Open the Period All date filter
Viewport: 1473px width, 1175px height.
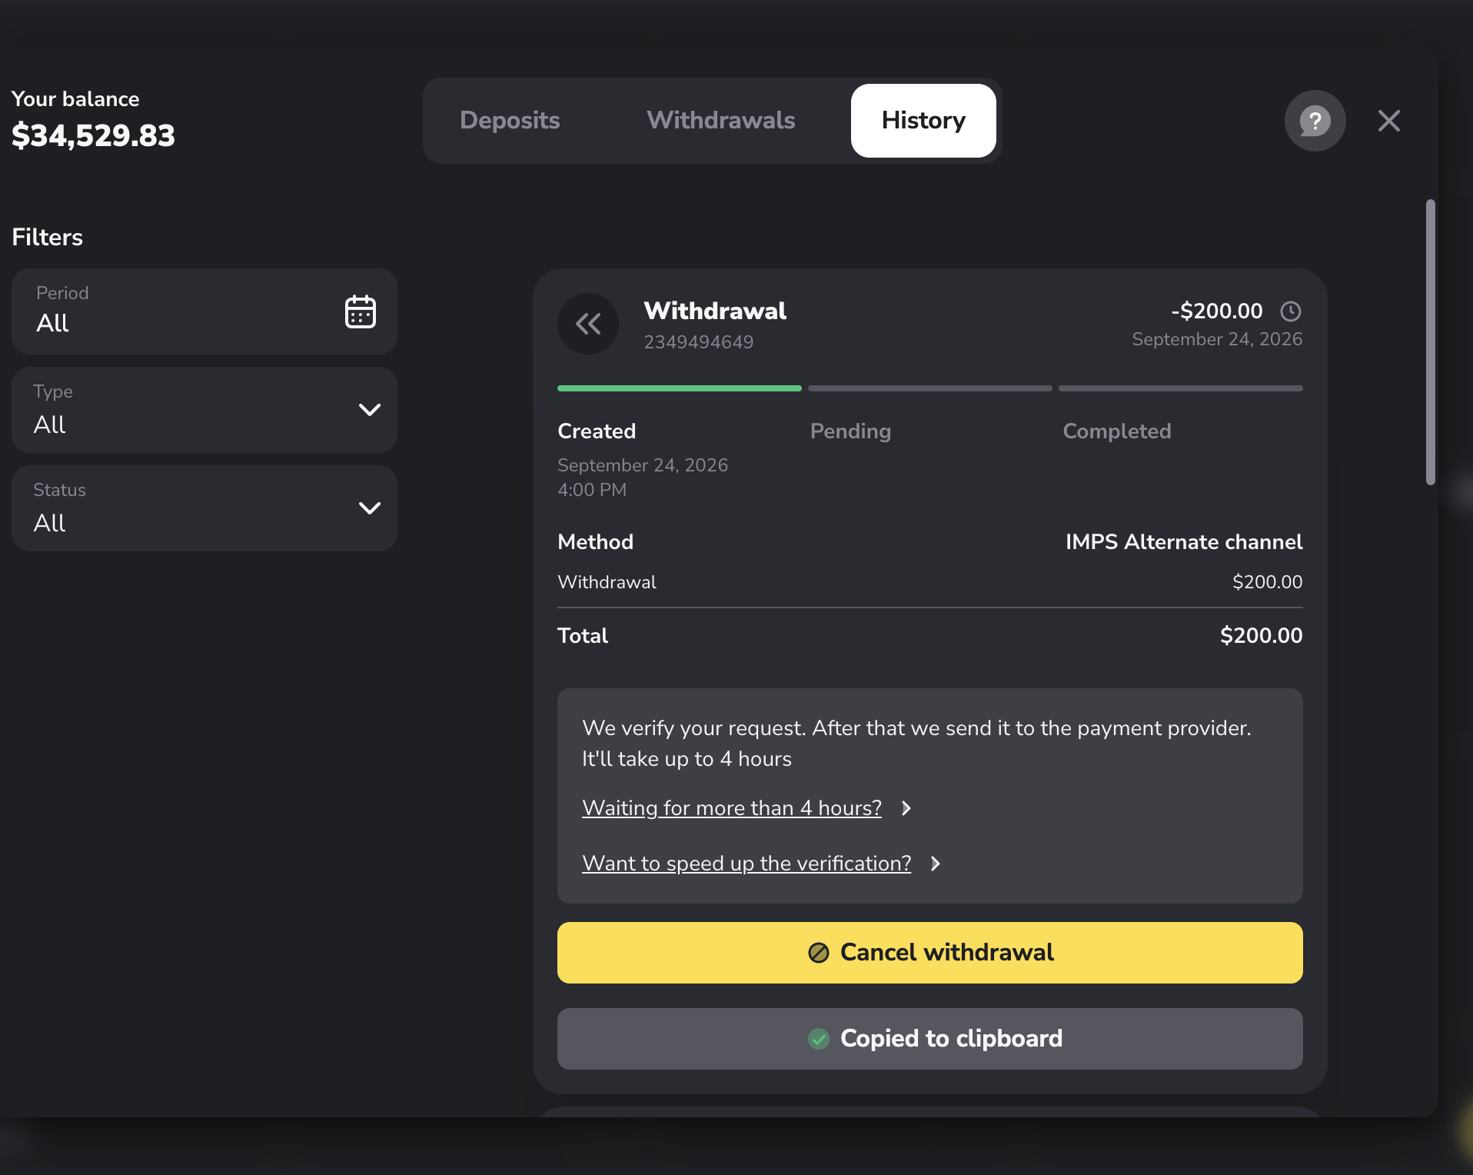(204, 311)
